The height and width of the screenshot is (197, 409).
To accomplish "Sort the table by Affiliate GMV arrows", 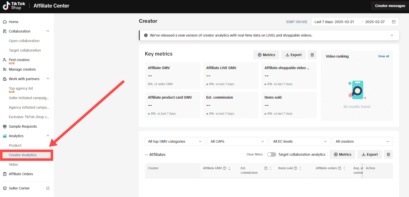I will (x=229, y=168).
